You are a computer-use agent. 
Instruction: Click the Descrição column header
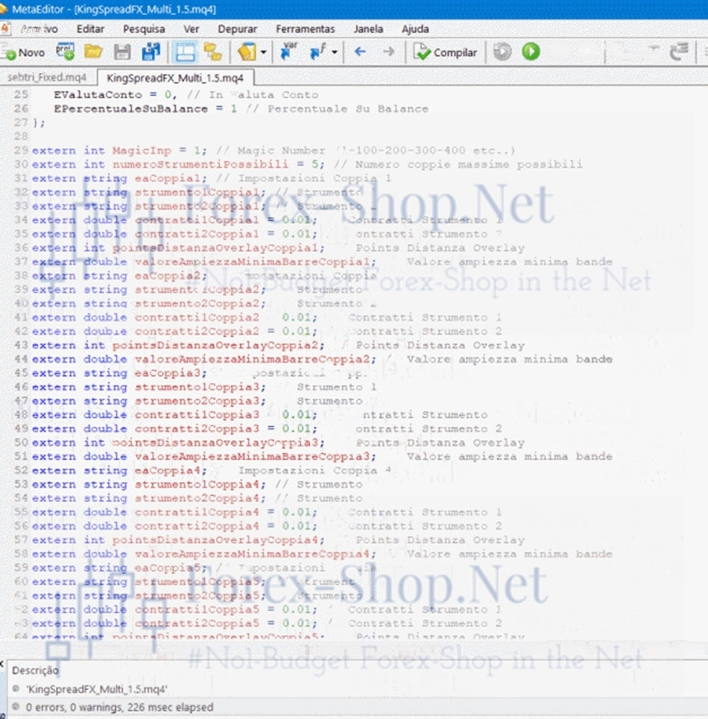tap(35, 671)
